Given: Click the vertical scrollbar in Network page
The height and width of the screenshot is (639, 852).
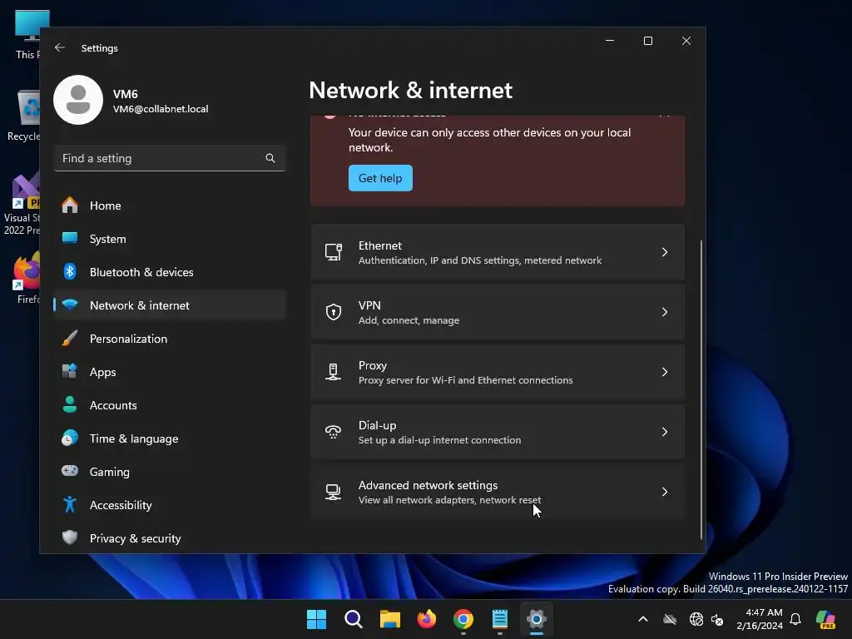Looking at the screenshot, I should (x=701, y=389).
